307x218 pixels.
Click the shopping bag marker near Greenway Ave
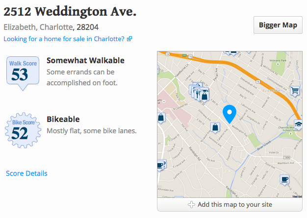point(215,128)
